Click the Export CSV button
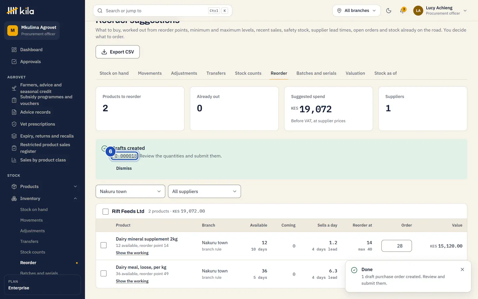This screenshot has width=478, height=299. [x=118, y=52]
